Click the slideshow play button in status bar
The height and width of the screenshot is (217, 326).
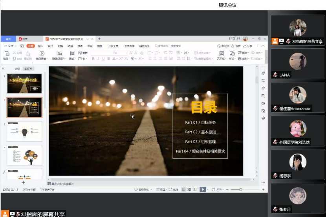(203, 189)
